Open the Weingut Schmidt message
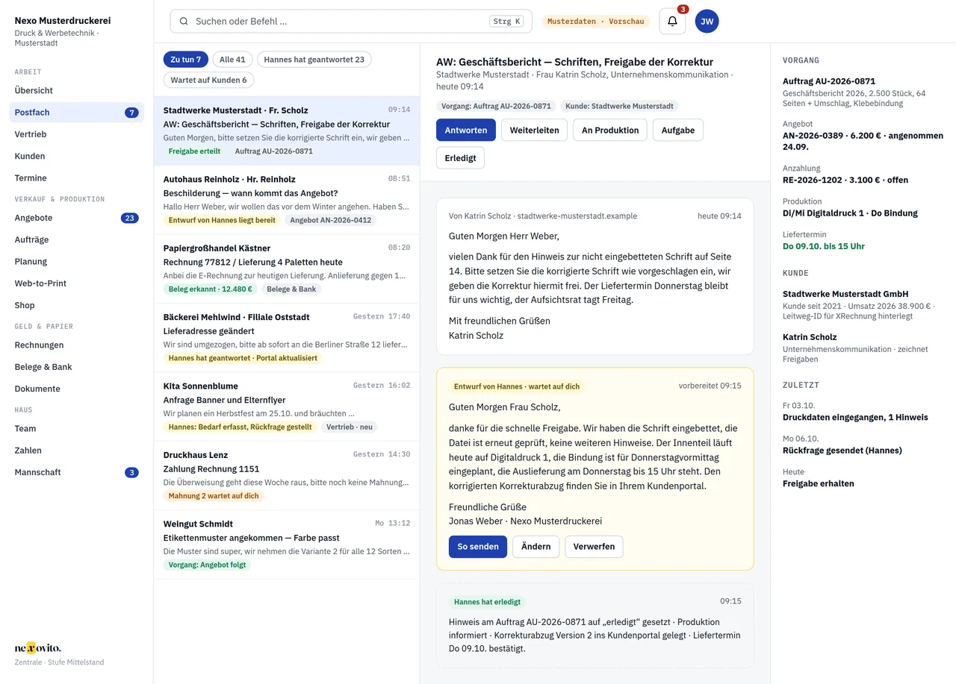Viewport: 956px width, 684px height. click(x=287, y=545)
